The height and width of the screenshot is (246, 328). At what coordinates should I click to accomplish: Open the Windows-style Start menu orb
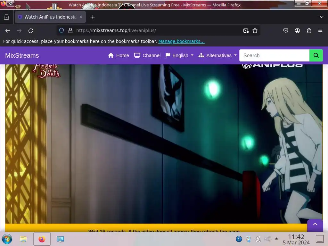coord(7,239)
